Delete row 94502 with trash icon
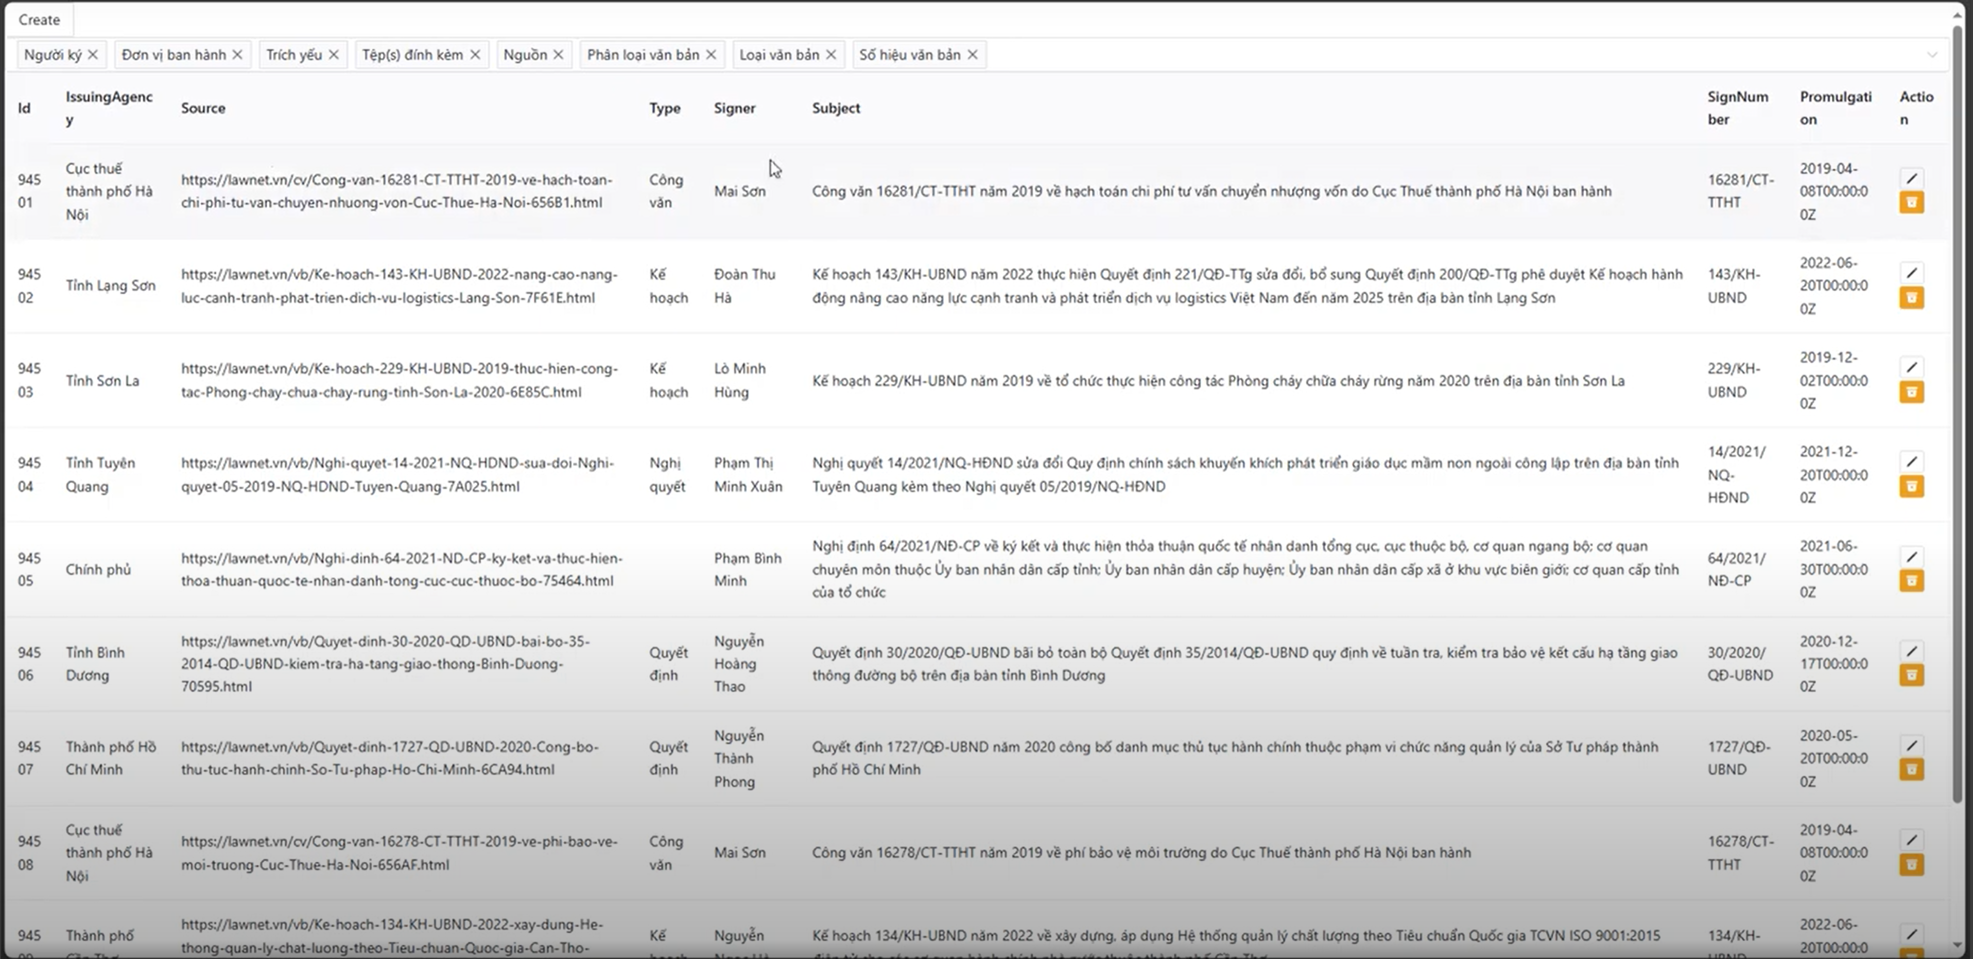The height and width of the screenshot is (959, 1973). point(1912,298)
